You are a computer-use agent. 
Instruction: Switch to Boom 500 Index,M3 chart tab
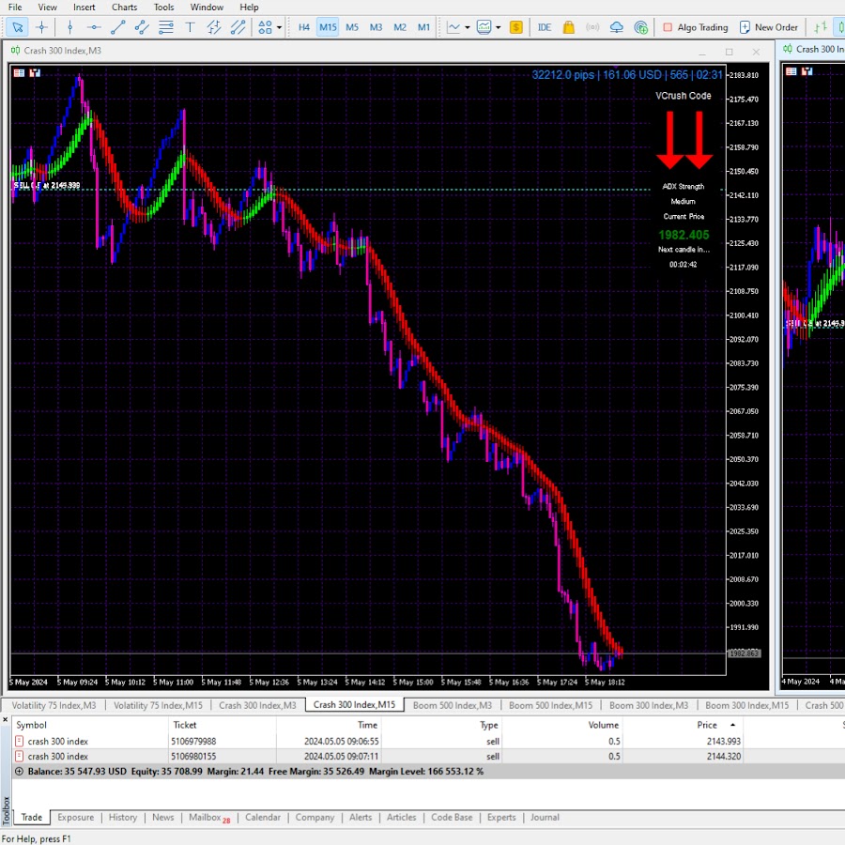(x=453, y=705)
